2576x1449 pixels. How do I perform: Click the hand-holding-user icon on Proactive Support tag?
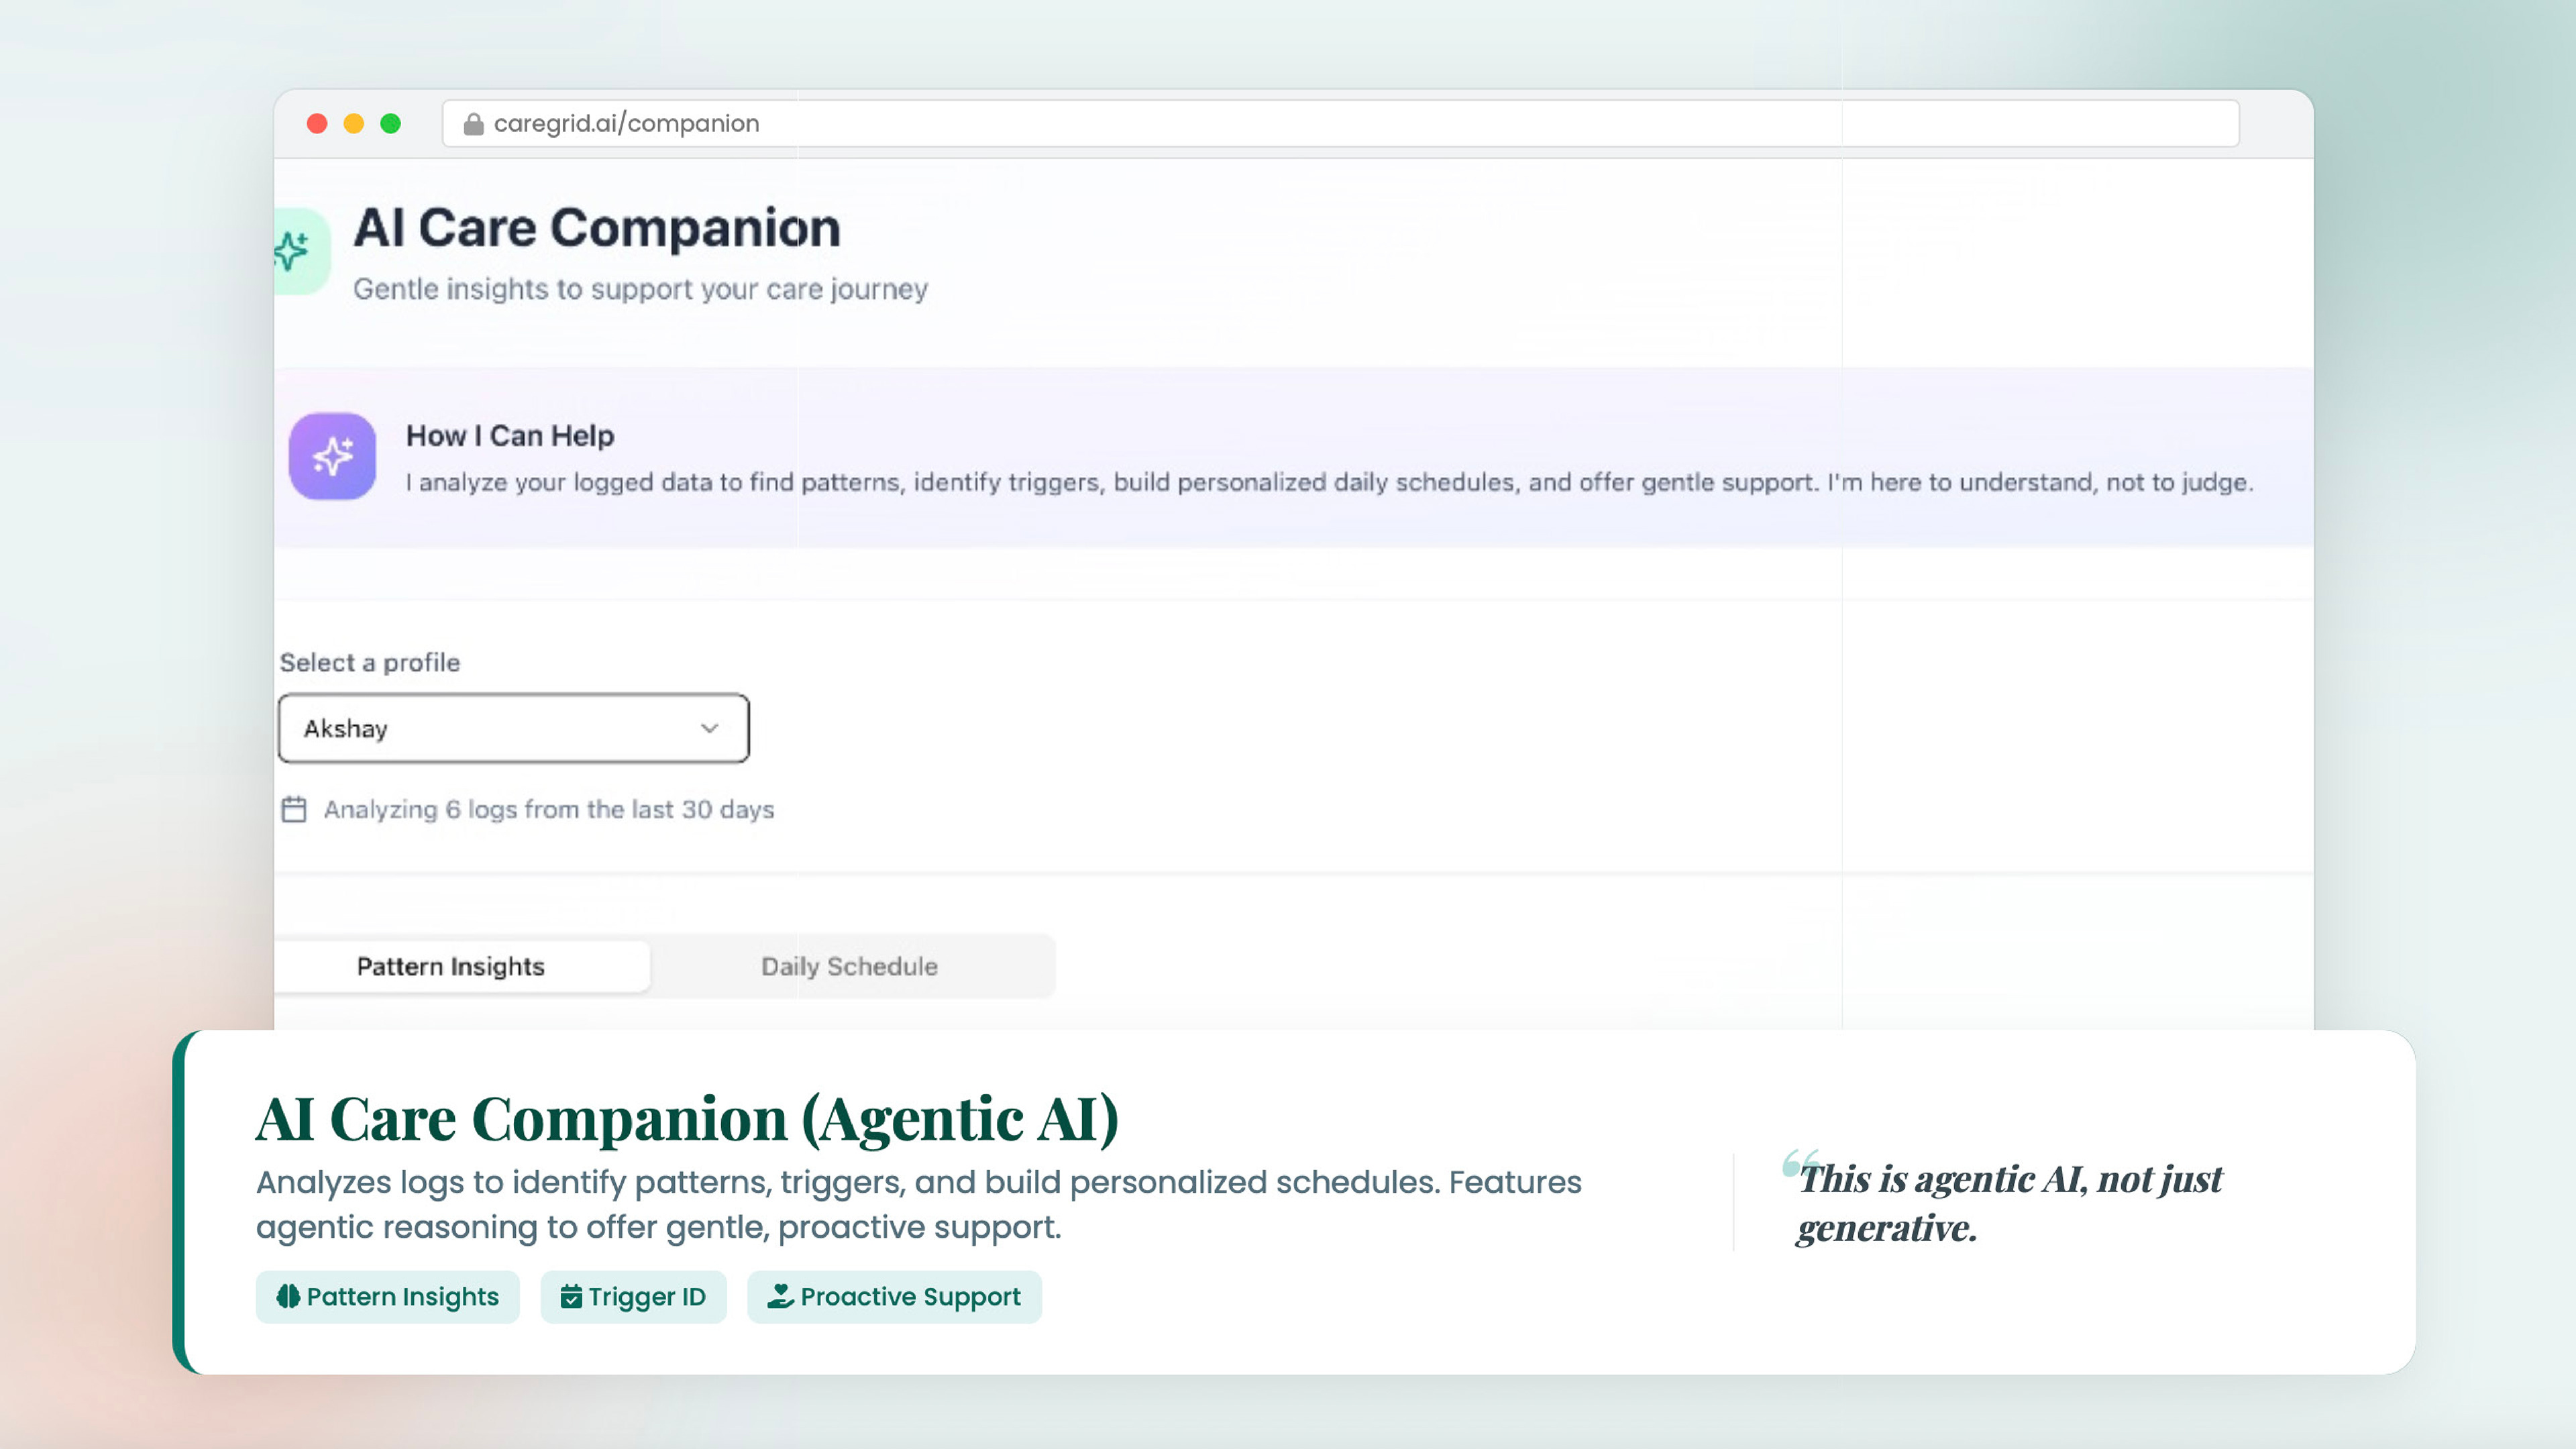click(x=780, y=1296)
